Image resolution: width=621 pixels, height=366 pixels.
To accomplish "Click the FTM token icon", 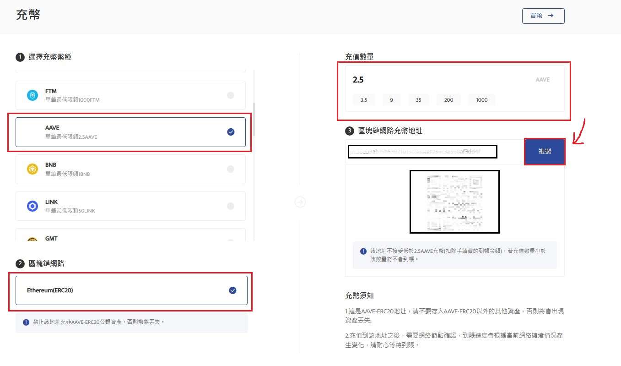I will click(32, 95).
